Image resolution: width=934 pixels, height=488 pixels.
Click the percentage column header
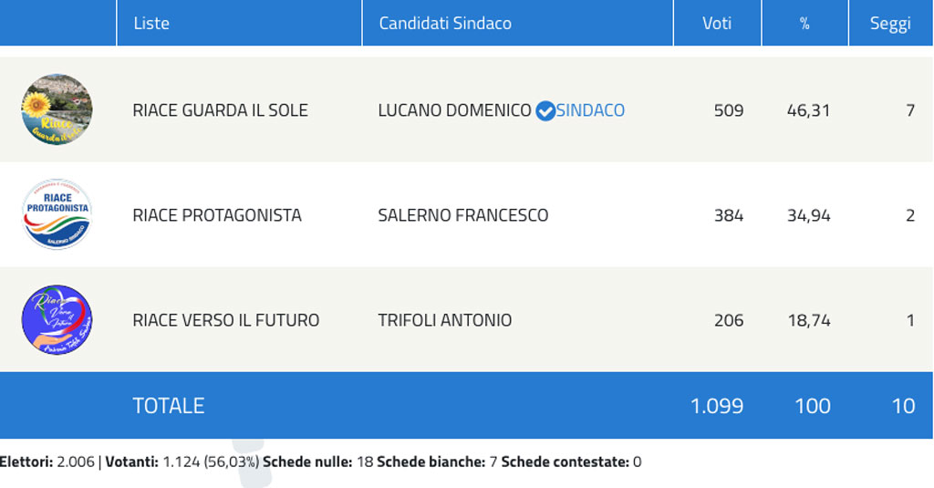point(804,24)
